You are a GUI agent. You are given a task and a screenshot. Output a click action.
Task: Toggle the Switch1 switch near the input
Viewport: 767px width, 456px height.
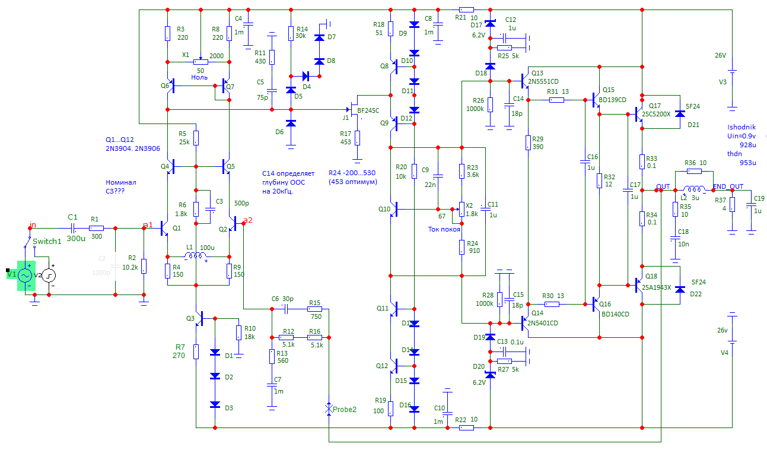point(30,243)
